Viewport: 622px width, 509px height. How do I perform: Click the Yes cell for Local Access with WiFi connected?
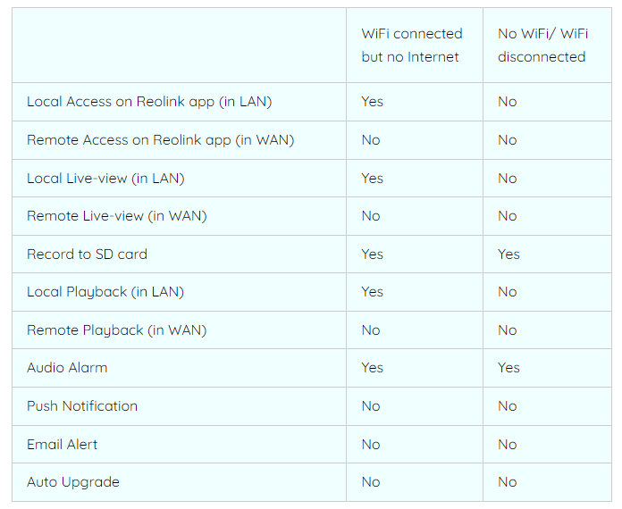point(372,102)
